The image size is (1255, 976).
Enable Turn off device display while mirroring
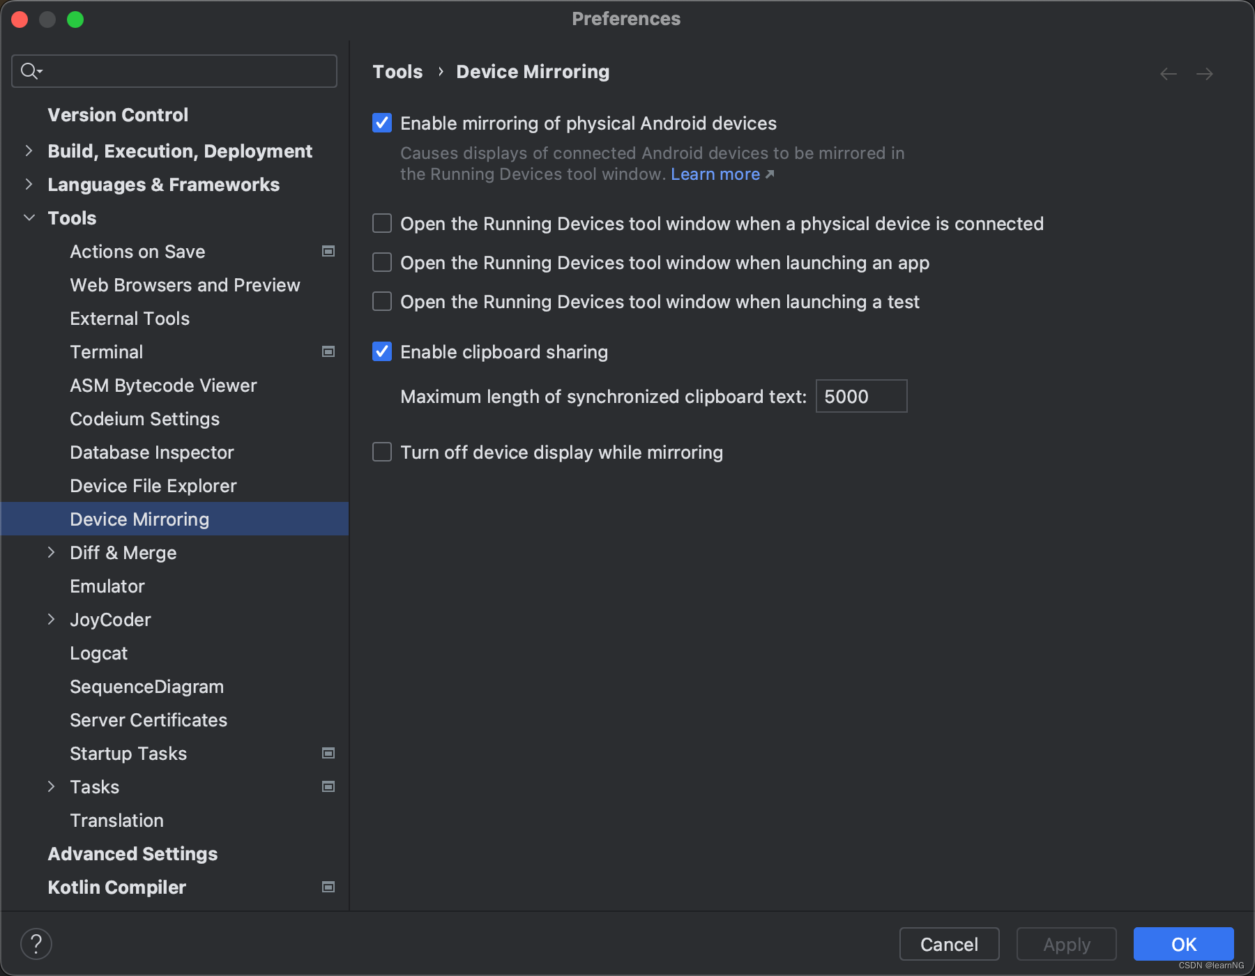pos(382,452)
